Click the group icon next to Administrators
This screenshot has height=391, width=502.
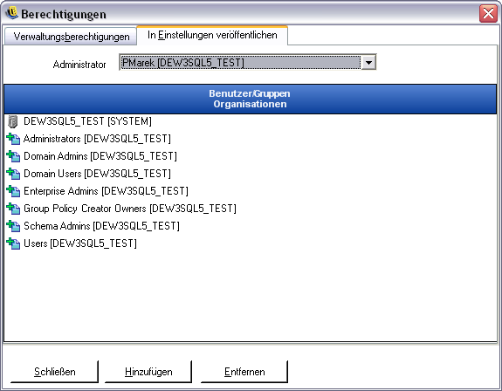(13, 139)
